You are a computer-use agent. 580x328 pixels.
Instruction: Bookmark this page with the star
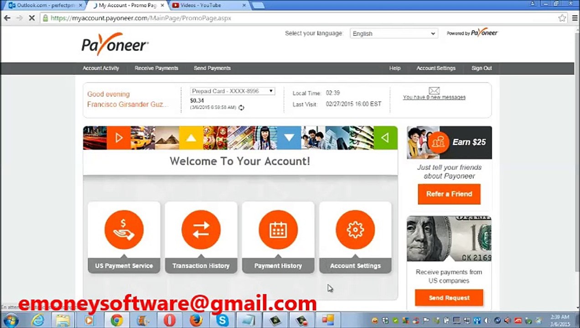point(562,18)
